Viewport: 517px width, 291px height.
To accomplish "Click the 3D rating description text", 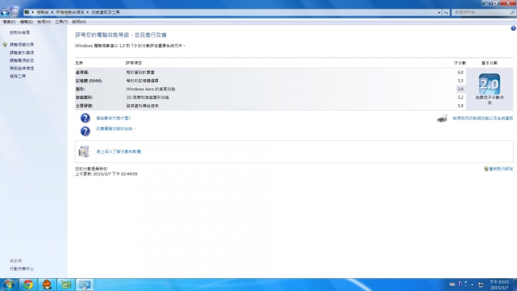I will tap(147, 97).
